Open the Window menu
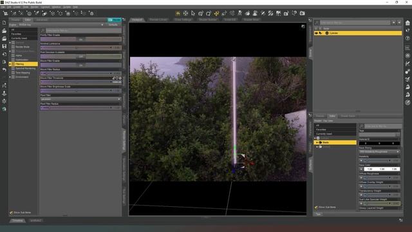 pos(56,7)
